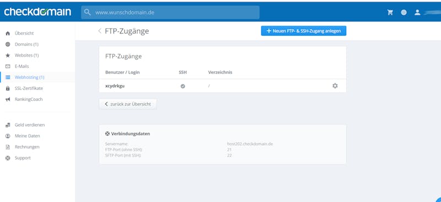Click the gear icon for xcydrkgu
Image resolution: width=441 pixels, height=202 pixels.
coord(335,86)
